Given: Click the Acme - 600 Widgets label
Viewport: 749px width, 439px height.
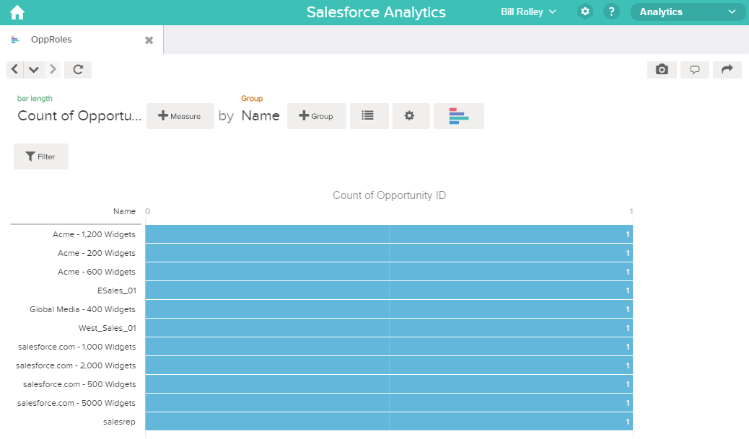Looking at the screenshot, I should 97,272.
